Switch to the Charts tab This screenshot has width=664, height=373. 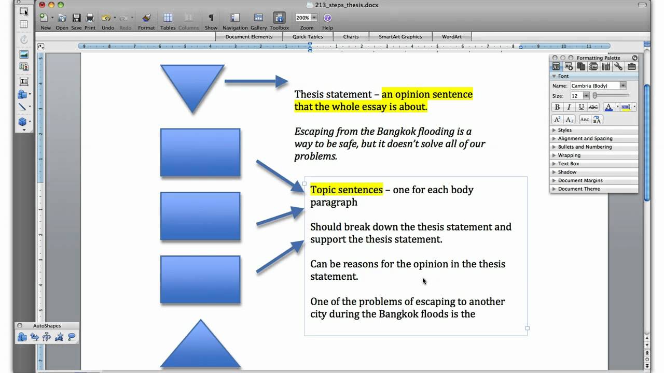(x=351, y=37)
